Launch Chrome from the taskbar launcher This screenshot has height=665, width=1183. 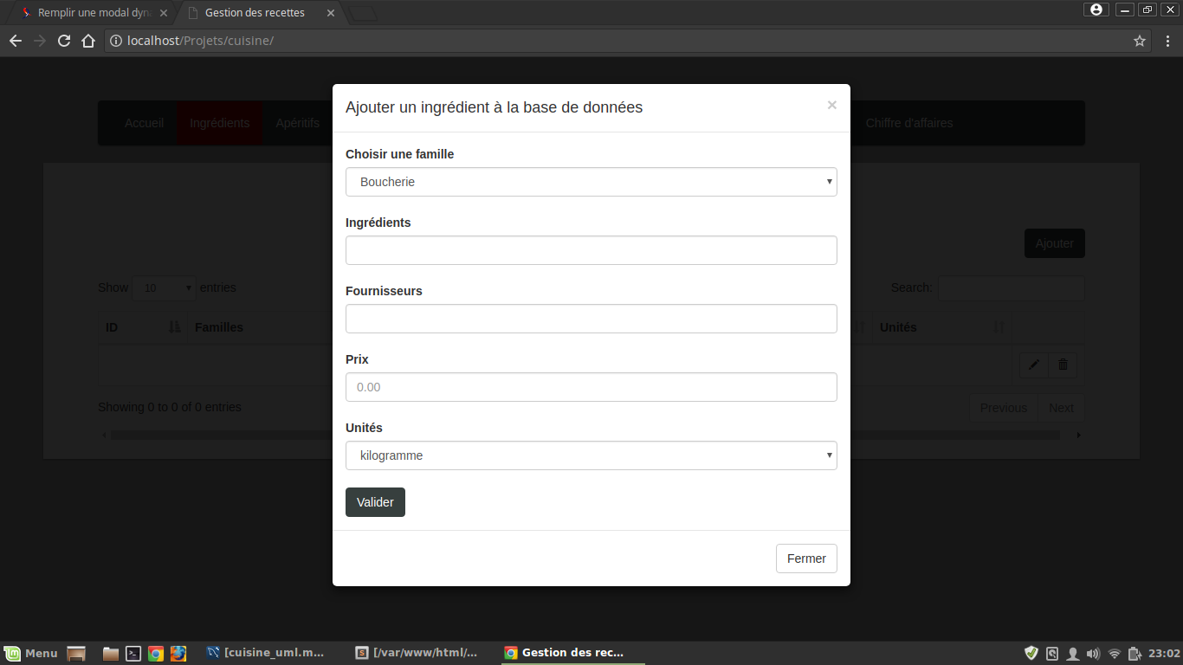click(x=156, y=654)
